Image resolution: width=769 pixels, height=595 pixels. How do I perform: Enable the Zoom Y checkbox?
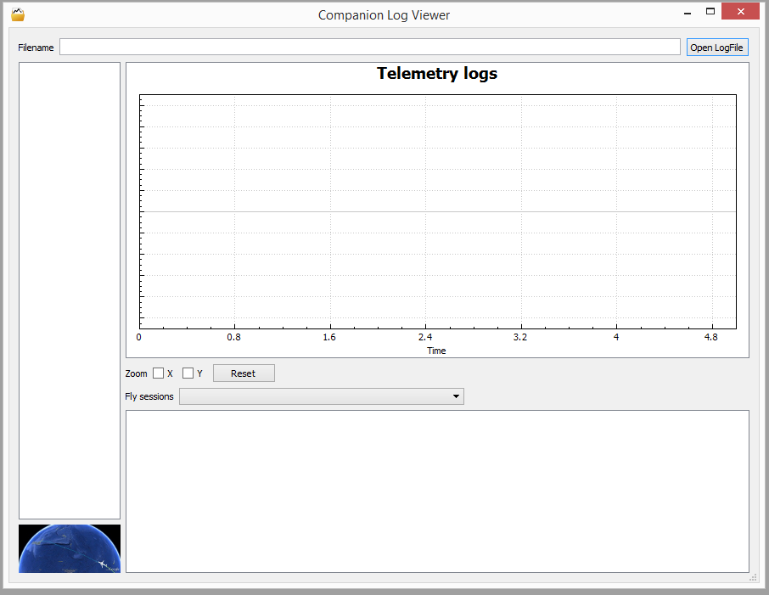click(x=188, y=373)
